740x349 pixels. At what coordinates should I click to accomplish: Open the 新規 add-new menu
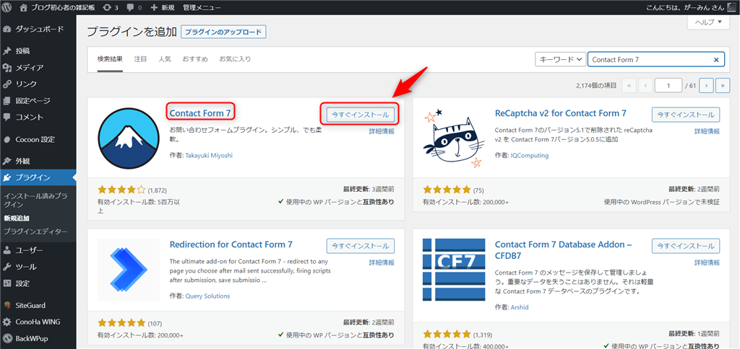tap(162, 7)
